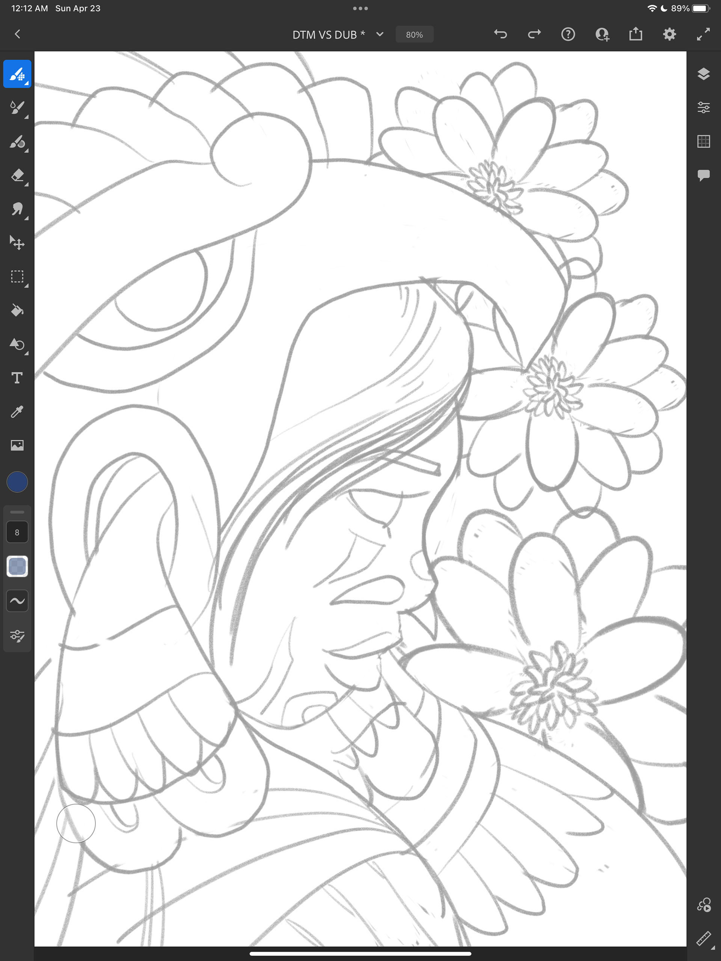
Task: Invite collaborators to the document
Action: pyautogui.click(x=602, y=34)
